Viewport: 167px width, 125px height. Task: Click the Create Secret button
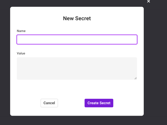click(99, 103)
